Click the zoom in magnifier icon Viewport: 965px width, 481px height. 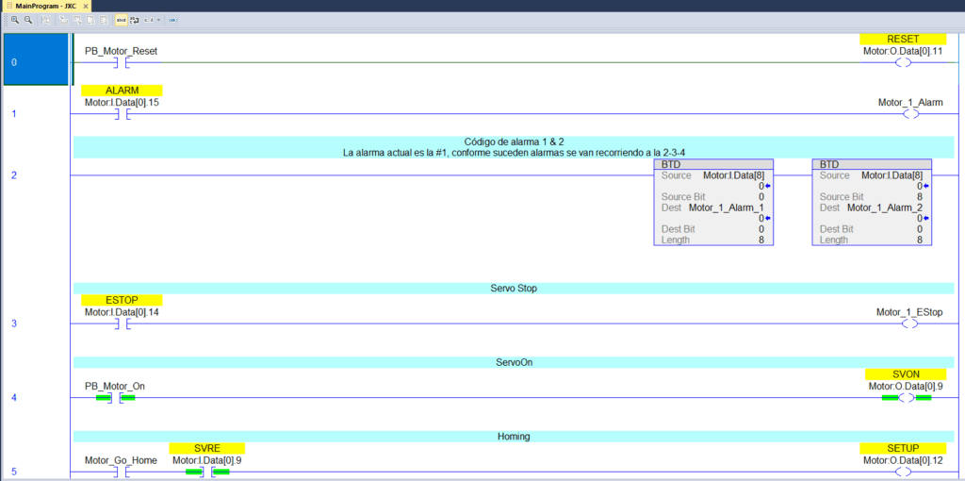coord(15,20)
